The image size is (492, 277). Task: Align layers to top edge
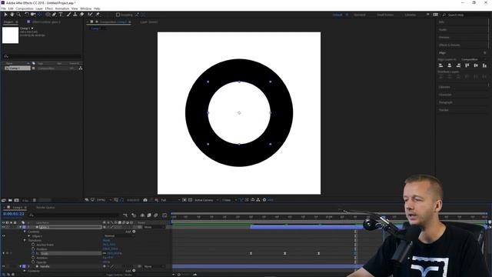(467, 65)
